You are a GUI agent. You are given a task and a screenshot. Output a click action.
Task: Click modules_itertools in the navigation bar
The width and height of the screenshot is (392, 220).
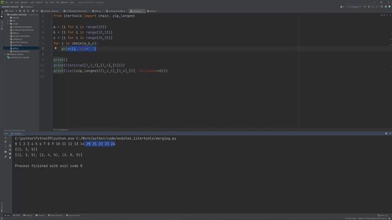[10, 7]
